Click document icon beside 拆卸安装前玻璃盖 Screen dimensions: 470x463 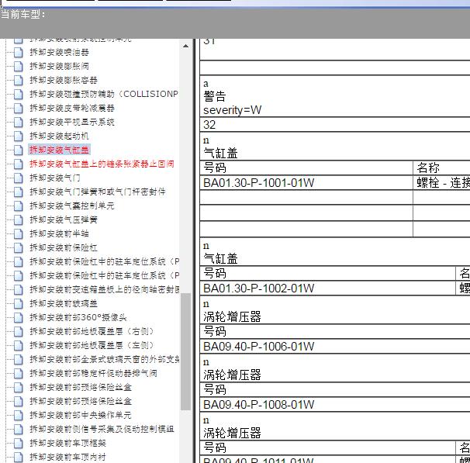[19, 303]
